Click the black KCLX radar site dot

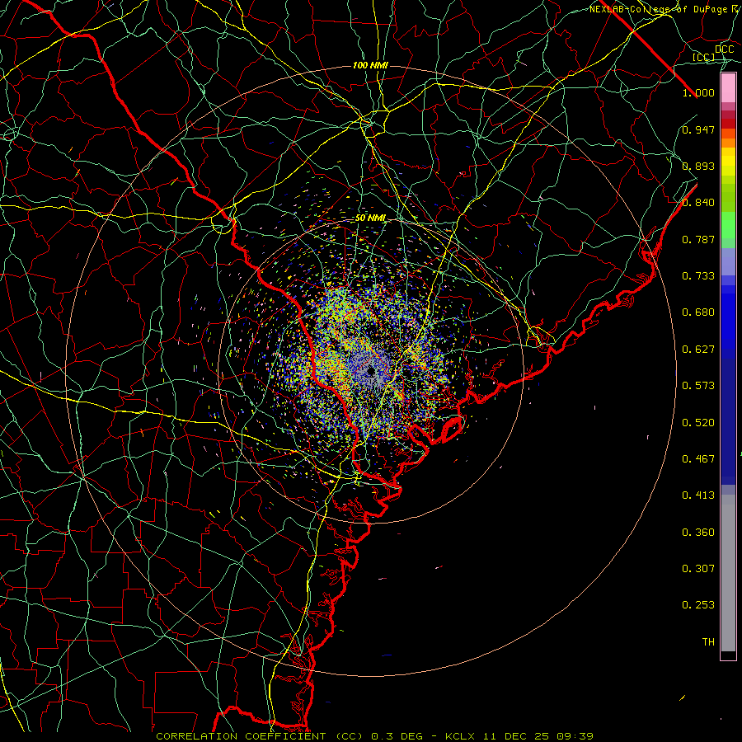[x=371, y=370]
